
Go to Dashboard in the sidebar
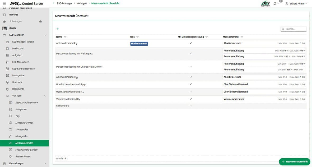[18, 49]
